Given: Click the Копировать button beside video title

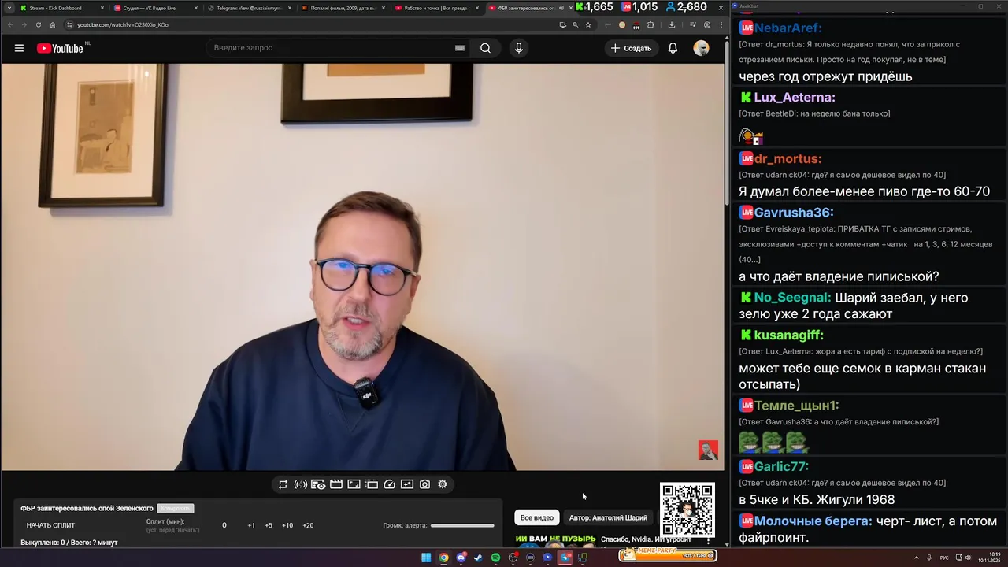Looking at the screenshot, I should pos(175,509).
